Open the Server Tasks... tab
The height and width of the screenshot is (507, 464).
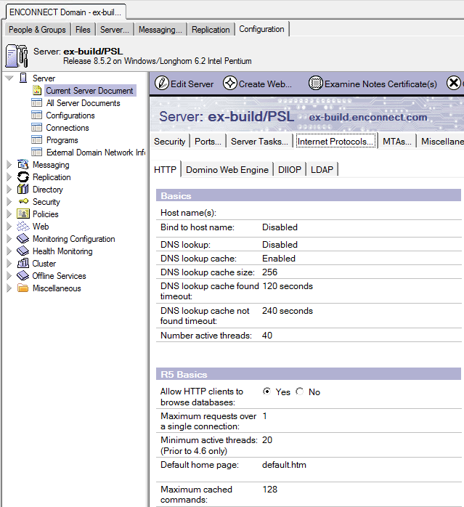(x=259, y=142)
